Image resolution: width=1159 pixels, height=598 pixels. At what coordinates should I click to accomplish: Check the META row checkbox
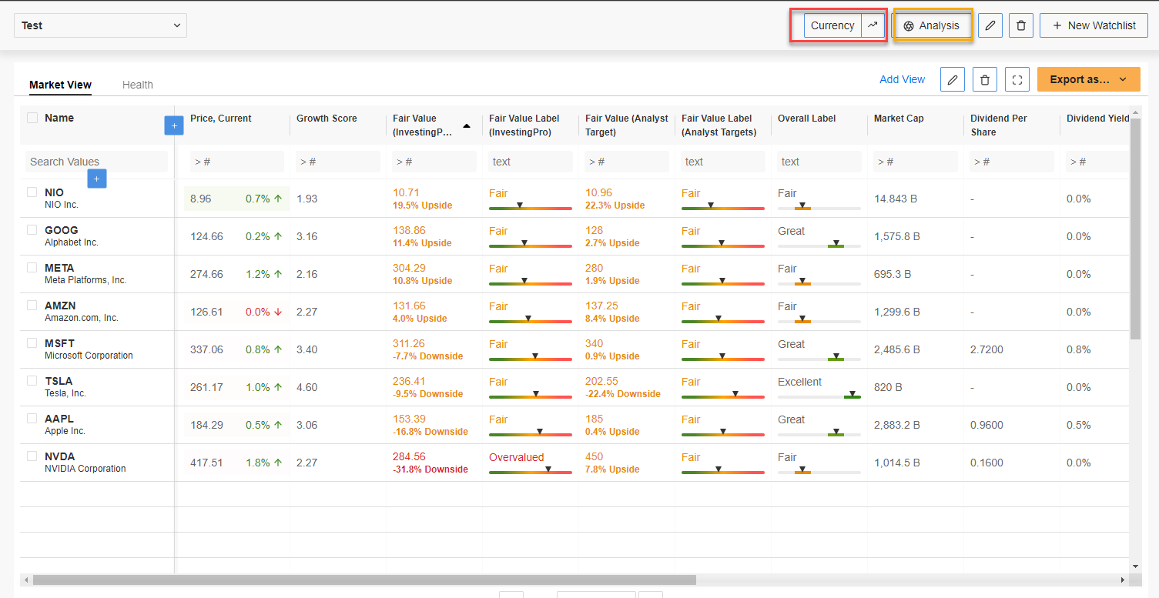click(32, 267)
